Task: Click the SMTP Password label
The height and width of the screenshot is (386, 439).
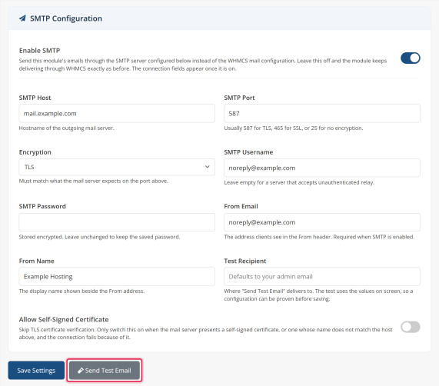Action: [x=42, y=206]
